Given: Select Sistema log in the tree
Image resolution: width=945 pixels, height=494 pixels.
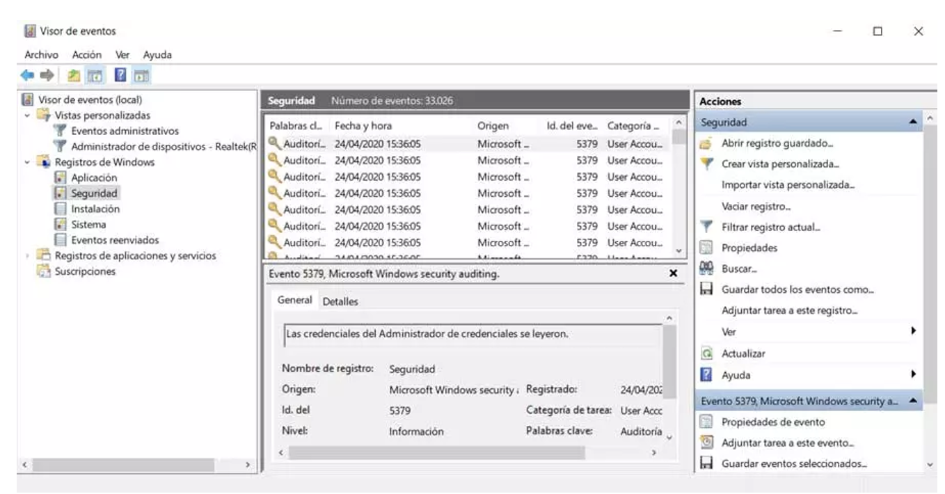Looking at the screenshot, I should coord(88,225).
